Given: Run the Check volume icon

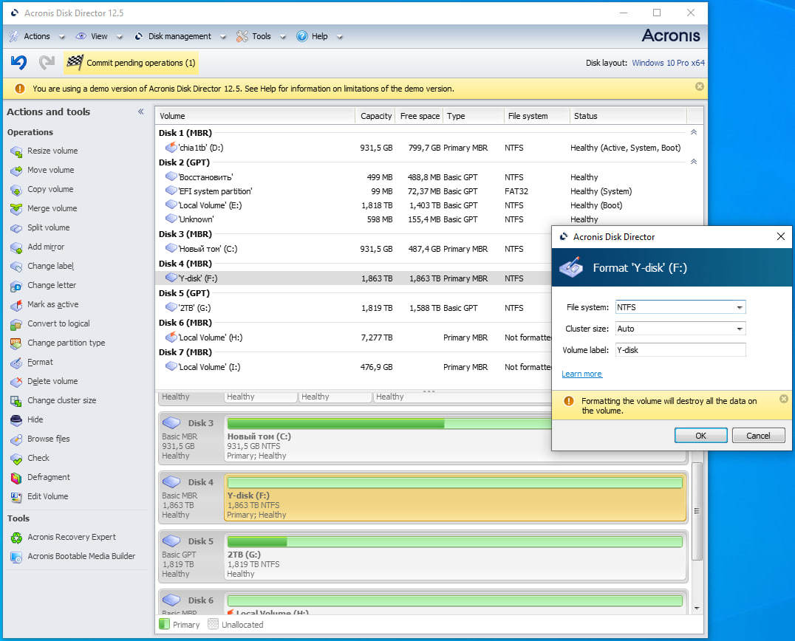Looking at the screenshot, I should coord(16,459).
